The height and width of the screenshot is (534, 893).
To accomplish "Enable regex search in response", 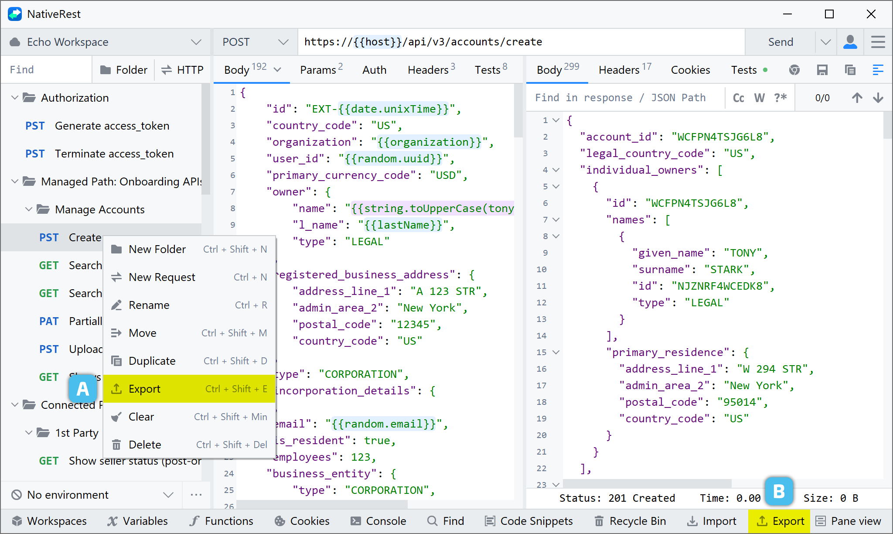I will pyautogui.click(x=780, y=97).
